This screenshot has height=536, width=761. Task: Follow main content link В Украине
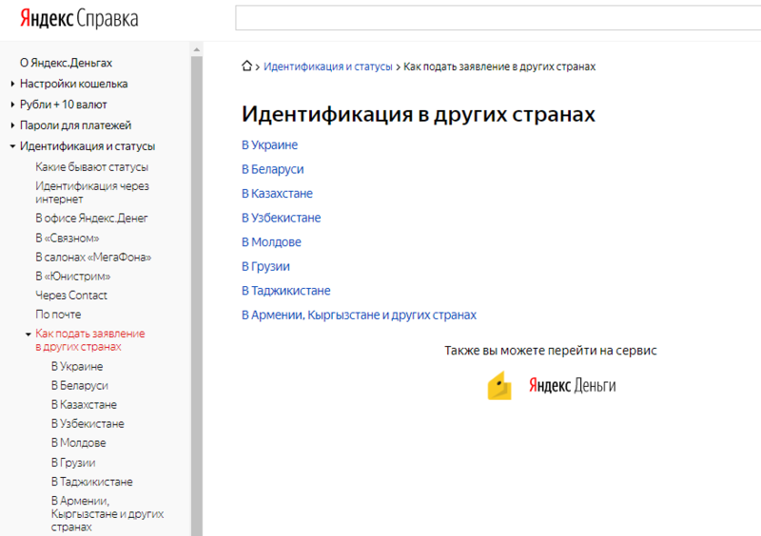[270, 145]
